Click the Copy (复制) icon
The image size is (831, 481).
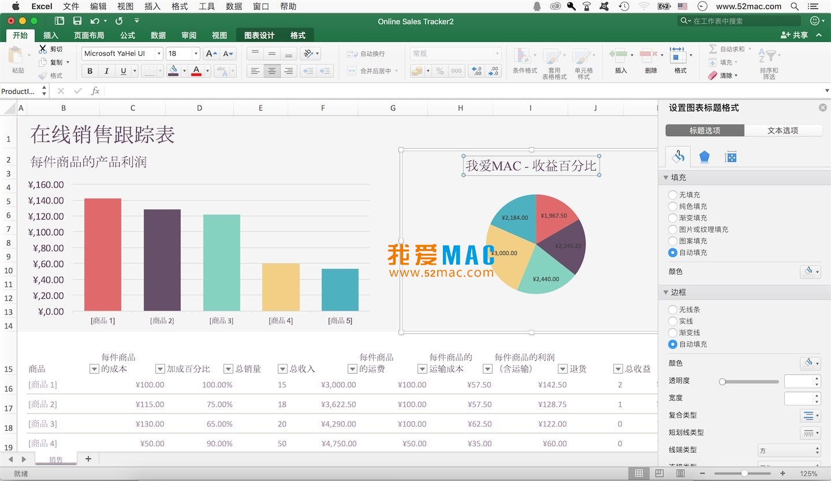[43, 62]
